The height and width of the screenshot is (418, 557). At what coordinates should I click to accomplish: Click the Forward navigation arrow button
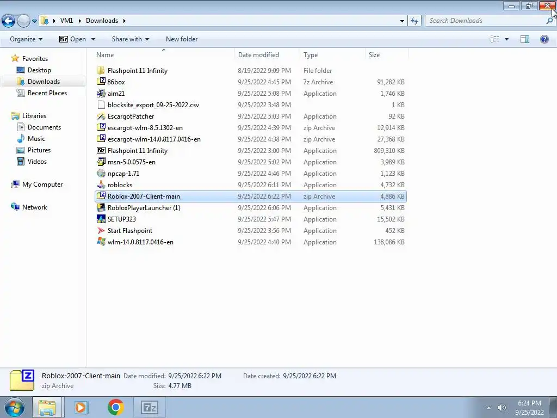point(23,21)
